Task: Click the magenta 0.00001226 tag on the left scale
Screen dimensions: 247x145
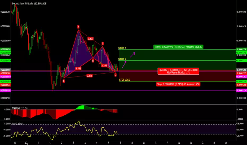Action: (5, 90)
